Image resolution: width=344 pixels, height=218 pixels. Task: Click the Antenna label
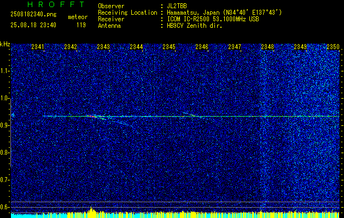click(x=109, y=26)
